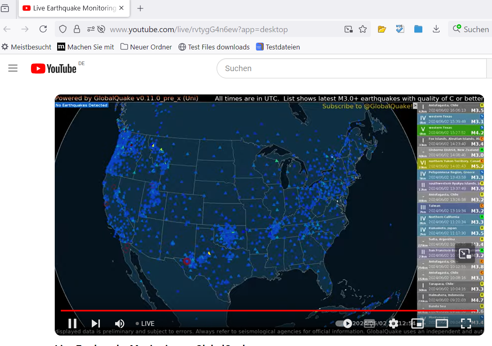Click the red video progress bar
The image size is (492, 346).
[238, 311]
